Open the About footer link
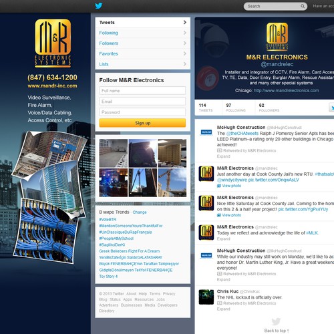Screen dimensions: 334x334 tap(131, 294)
